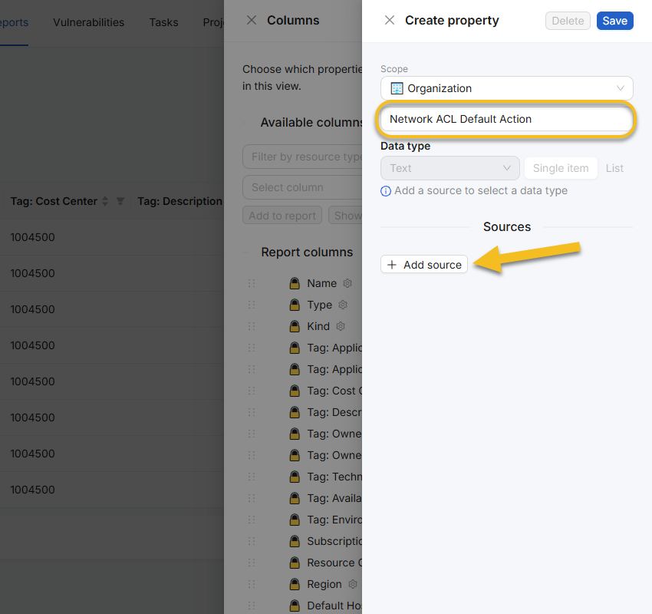Close the Create property panel
The image size is (652, 614).
[389, 20]
